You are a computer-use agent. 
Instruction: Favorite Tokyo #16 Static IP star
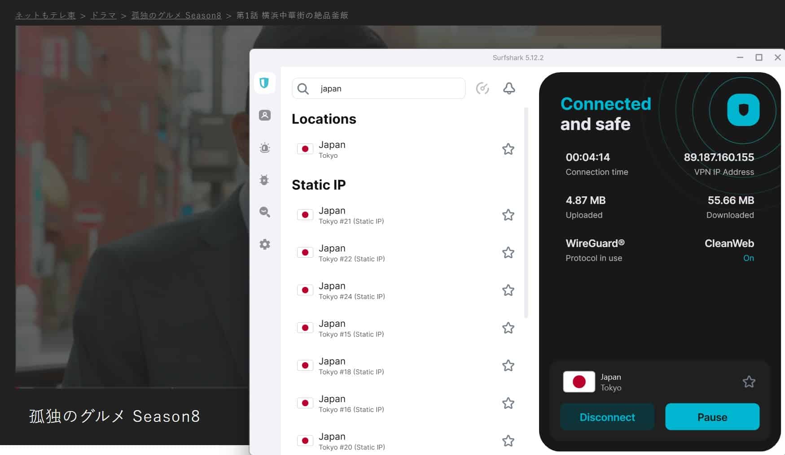(508, 403)
